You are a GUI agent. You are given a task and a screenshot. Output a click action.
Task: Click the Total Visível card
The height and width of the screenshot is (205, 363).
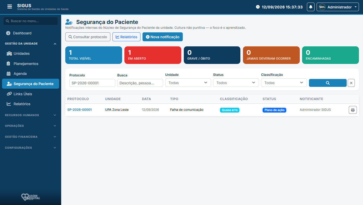94,55
